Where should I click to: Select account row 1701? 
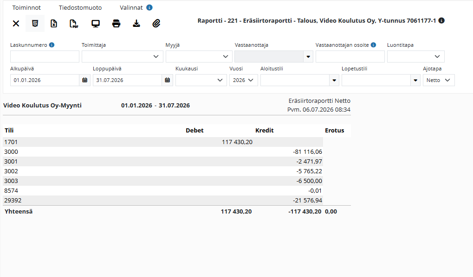coord(163,142)
